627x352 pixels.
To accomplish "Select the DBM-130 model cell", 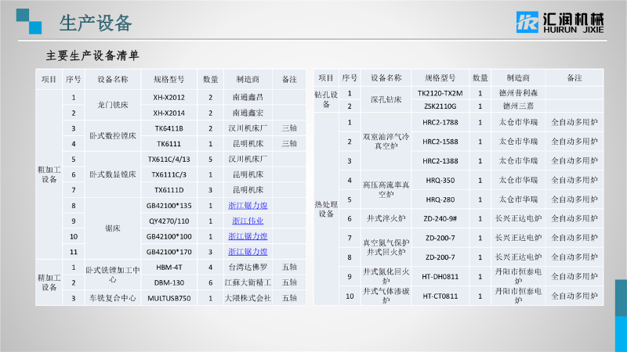I will pos(169,282).
